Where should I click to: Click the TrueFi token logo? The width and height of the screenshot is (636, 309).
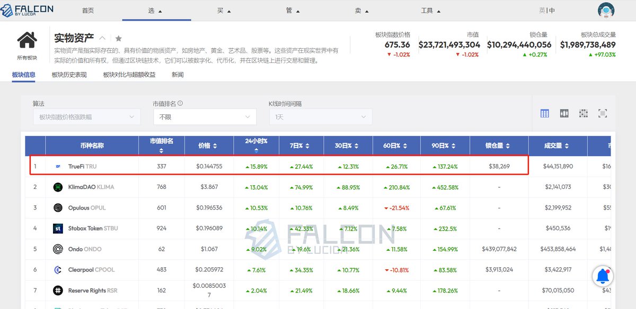pos(58,166)
